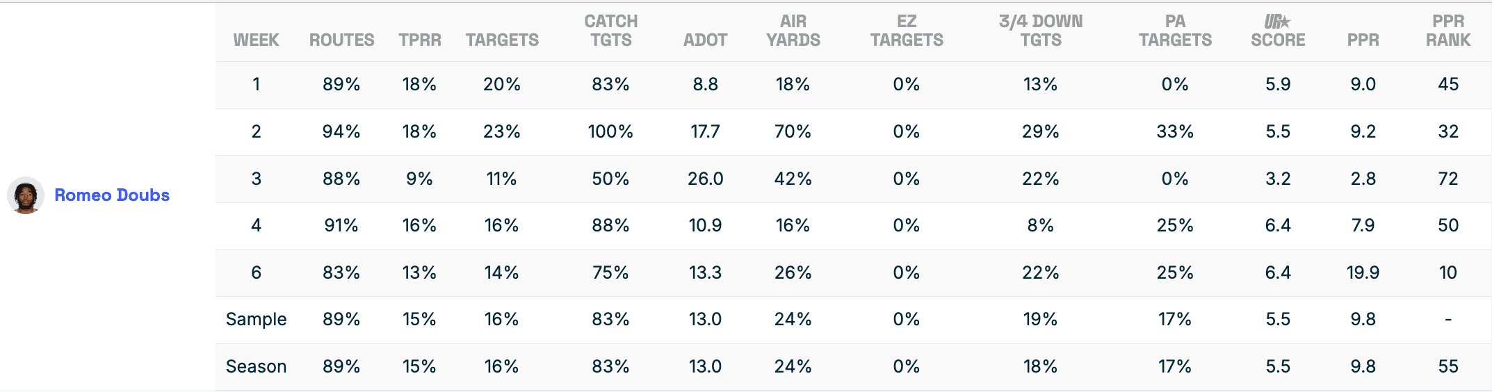
Task: Click the TARGETS column header
Action: (502, 40)
